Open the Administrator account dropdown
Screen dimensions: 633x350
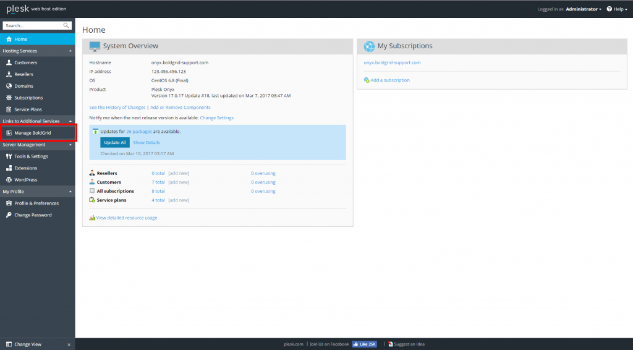583,9
